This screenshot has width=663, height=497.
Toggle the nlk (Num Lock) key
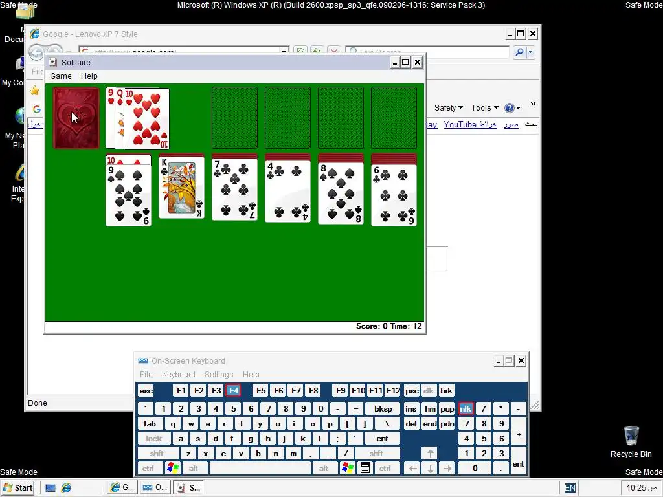466,409
